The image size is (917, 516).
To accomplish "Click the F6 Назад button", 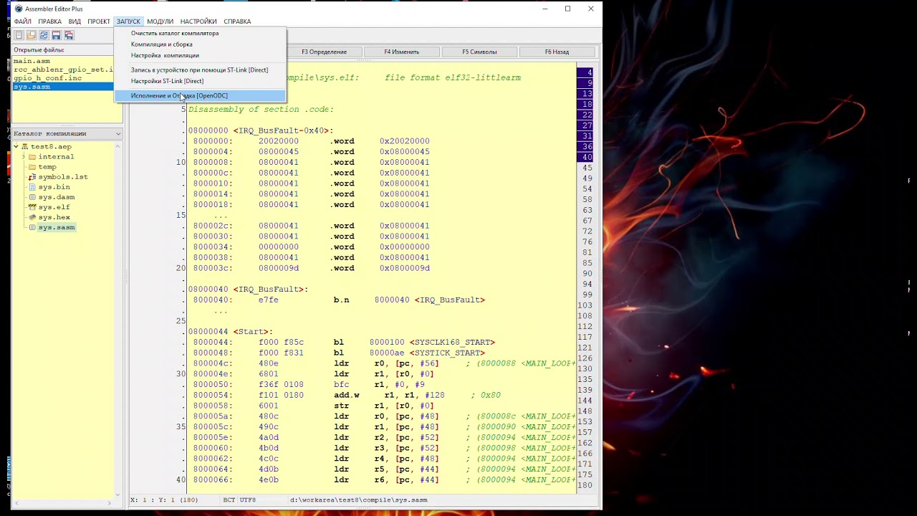I will click(x=557, y=52).
